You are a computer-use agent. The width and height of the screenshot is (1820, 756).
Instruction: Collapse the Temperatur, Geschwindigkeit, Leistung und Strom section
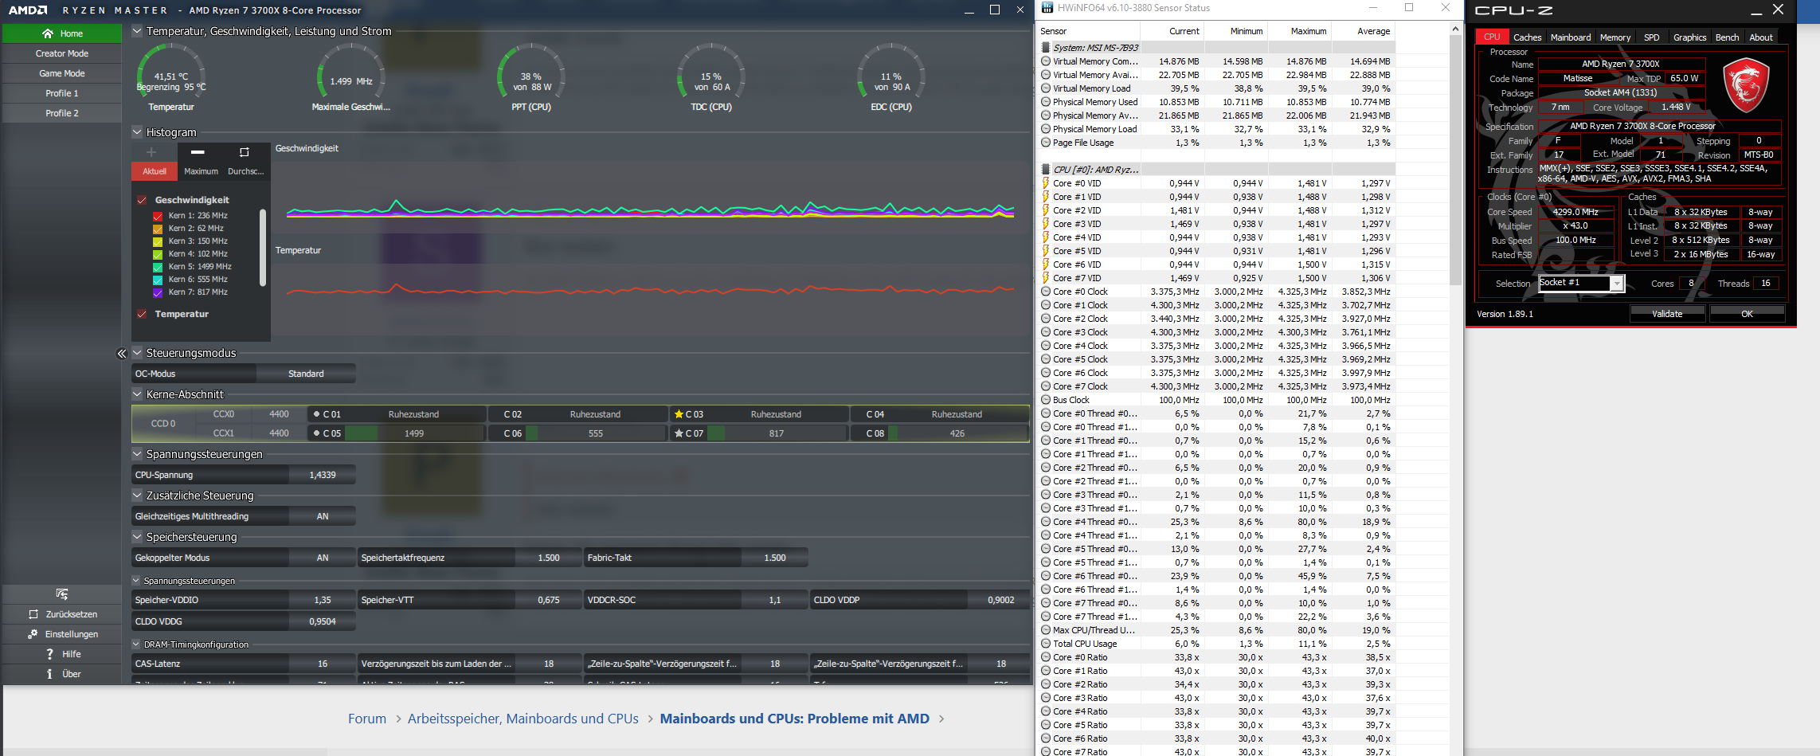pyautogui.click(x=137, y=31)
